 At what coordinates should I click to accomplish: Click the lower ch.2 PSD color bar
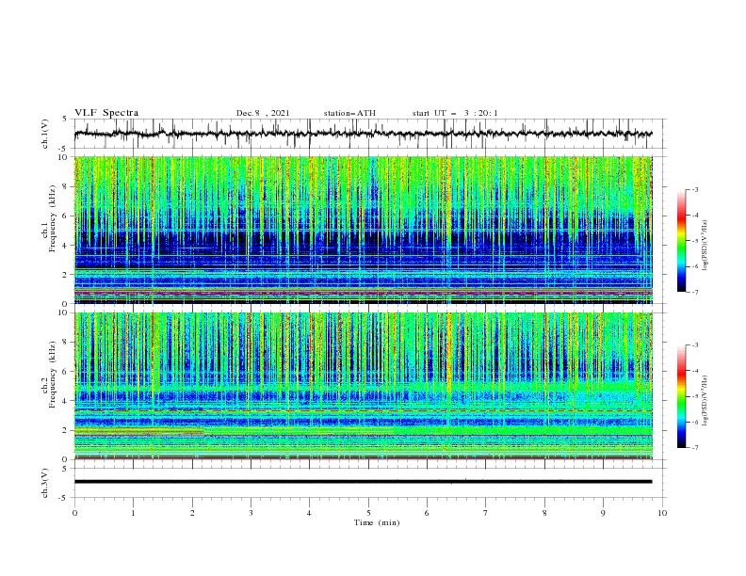point(682,396)
